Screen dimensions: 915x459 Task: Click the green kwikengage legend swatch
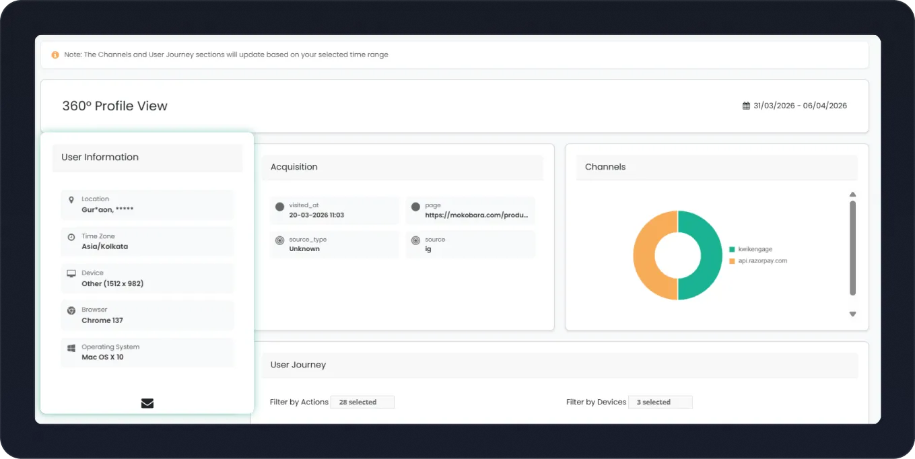coord(732,249)
